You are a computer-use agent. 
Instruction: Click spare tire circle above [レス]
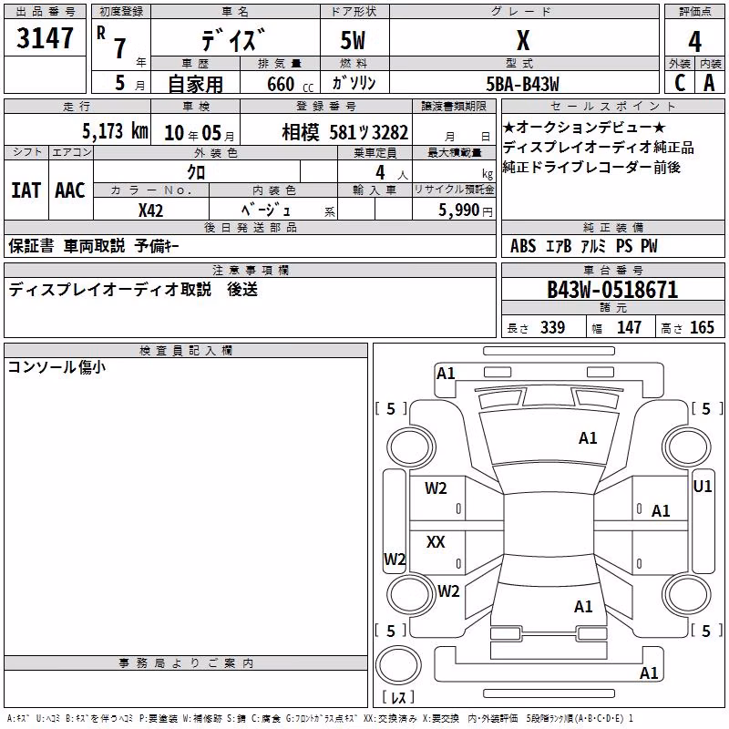pos(398,665)
